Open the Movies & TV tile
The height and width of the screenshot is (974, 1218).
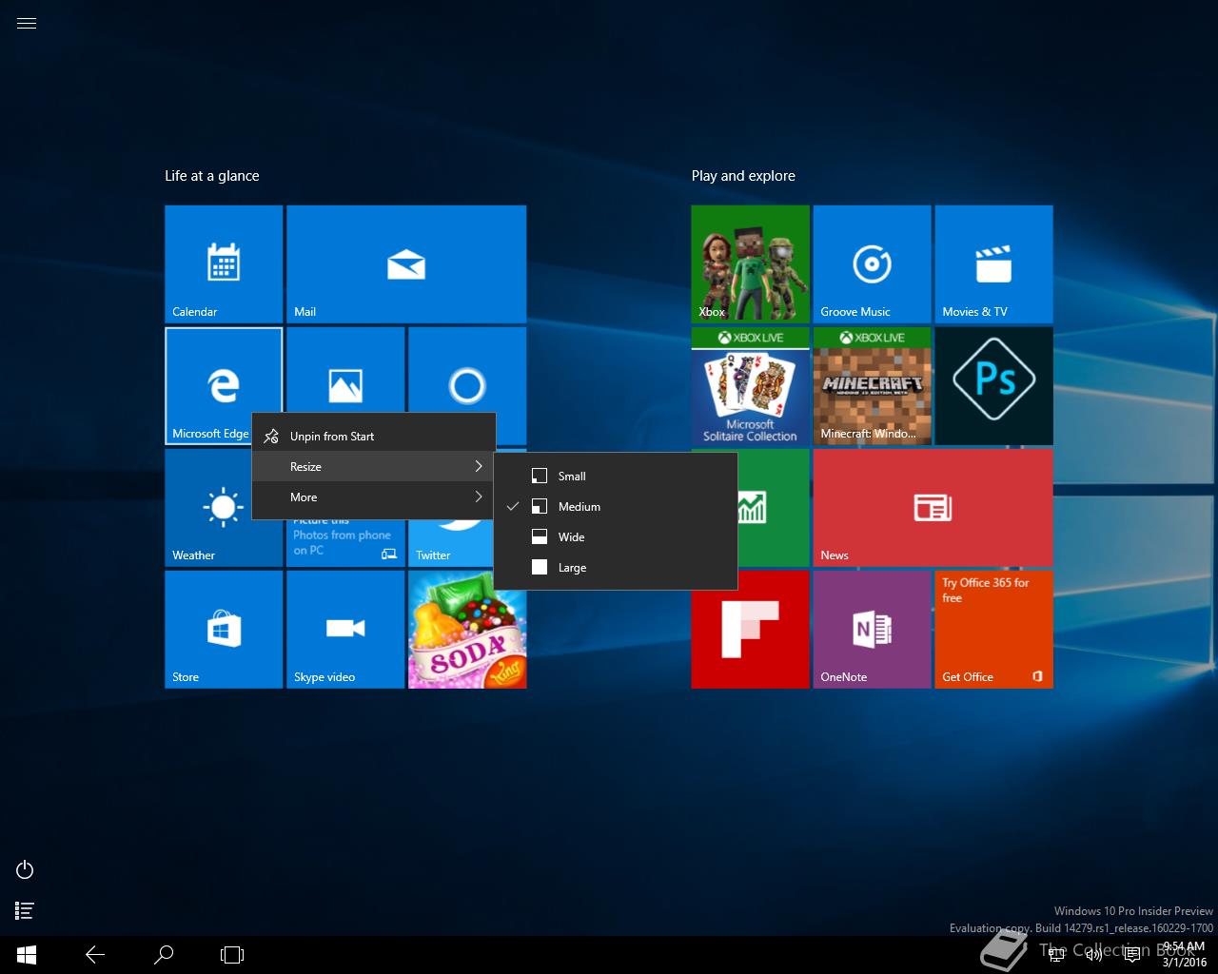click(x=994, y=264)
